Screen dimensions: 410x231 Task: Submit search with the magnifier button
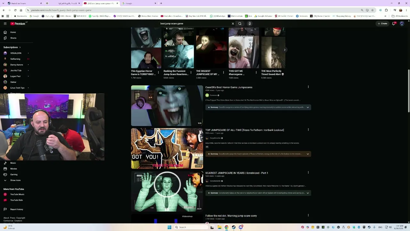[x=240, y=23]
